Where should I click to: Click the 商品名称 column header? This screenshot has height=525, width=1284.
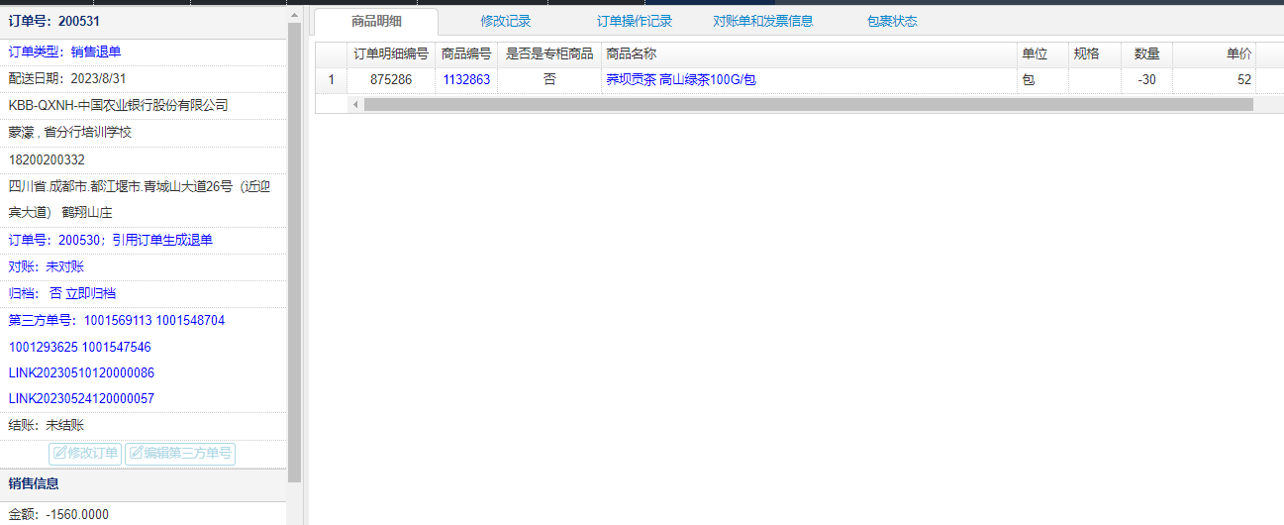tap(809, 54)
